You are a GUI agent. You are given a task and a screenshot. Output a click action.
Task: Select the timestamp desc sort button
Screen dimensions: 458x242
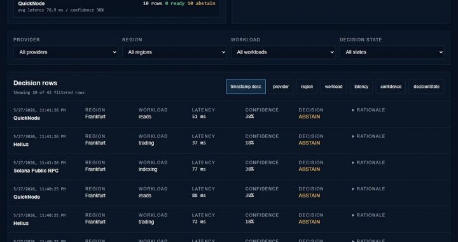coord(246,87)
